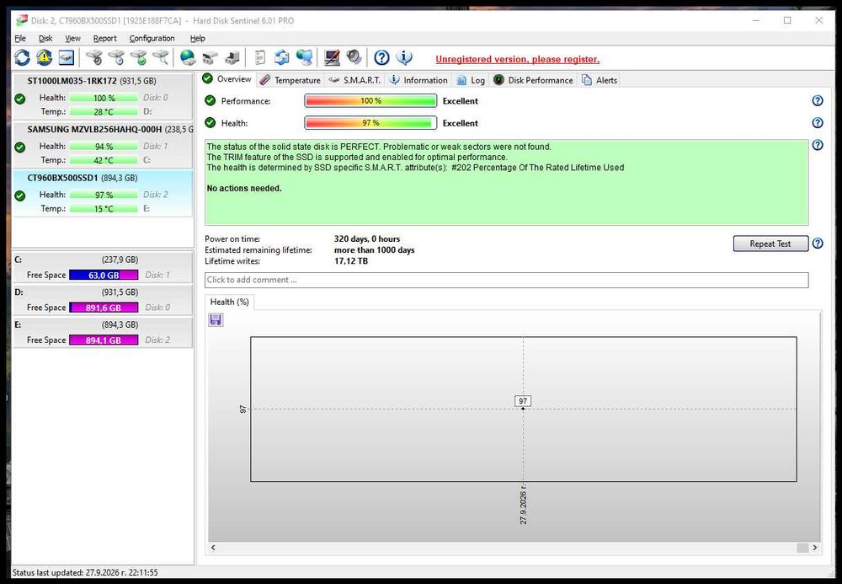Open help with the toolbar question mark icon
The height and width of the screenshot is (584, 842).
381,57
